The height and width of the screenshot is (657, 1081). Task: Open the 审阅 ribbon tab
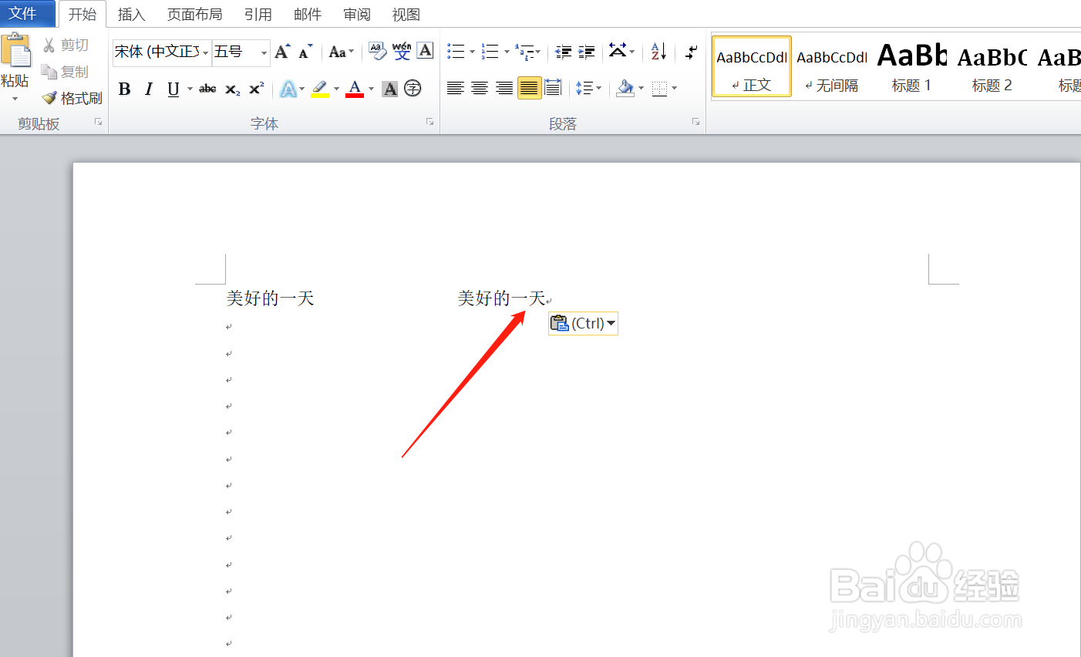pos(356,14)
